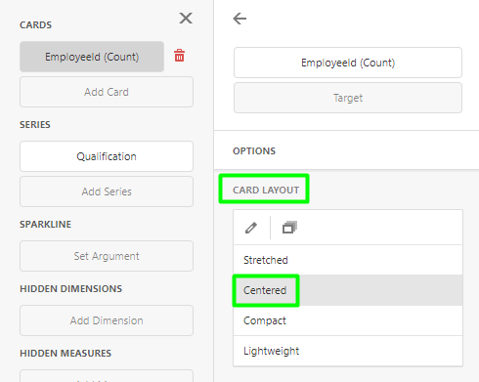Delete the EmployeeId (Count) card
This screenshot has height=382, width=479.
click(x=179, y=56)
